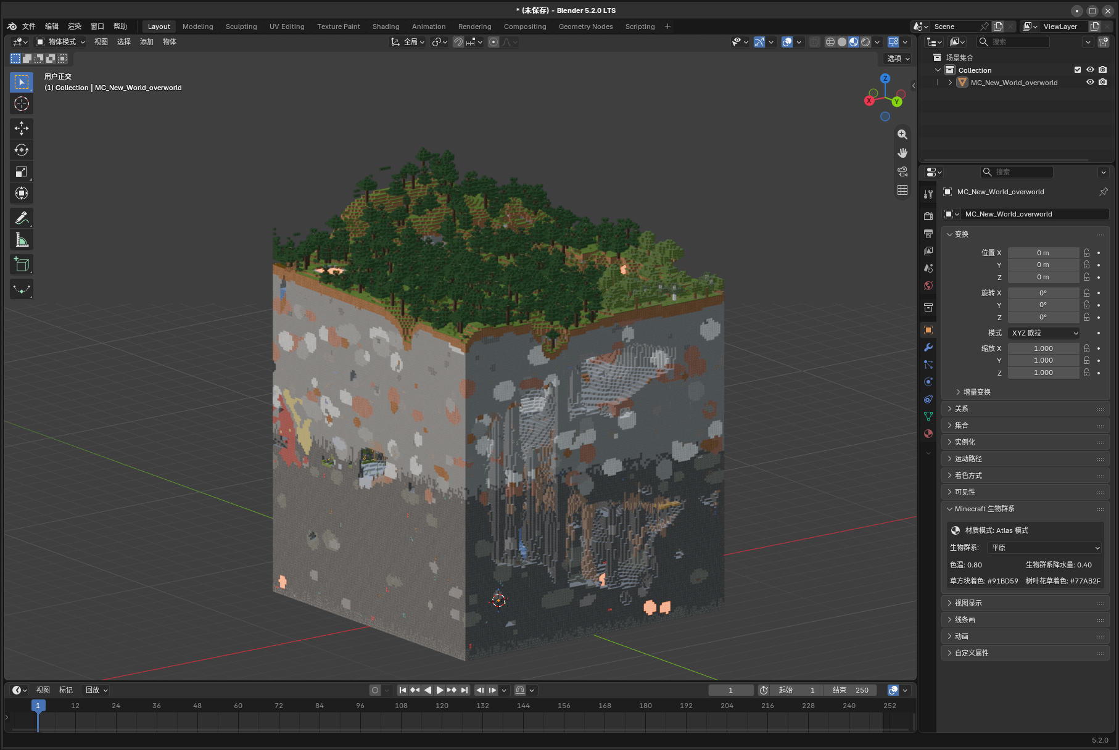Select the Measure tool
1119x750 pixels.
tap(22, 239)
